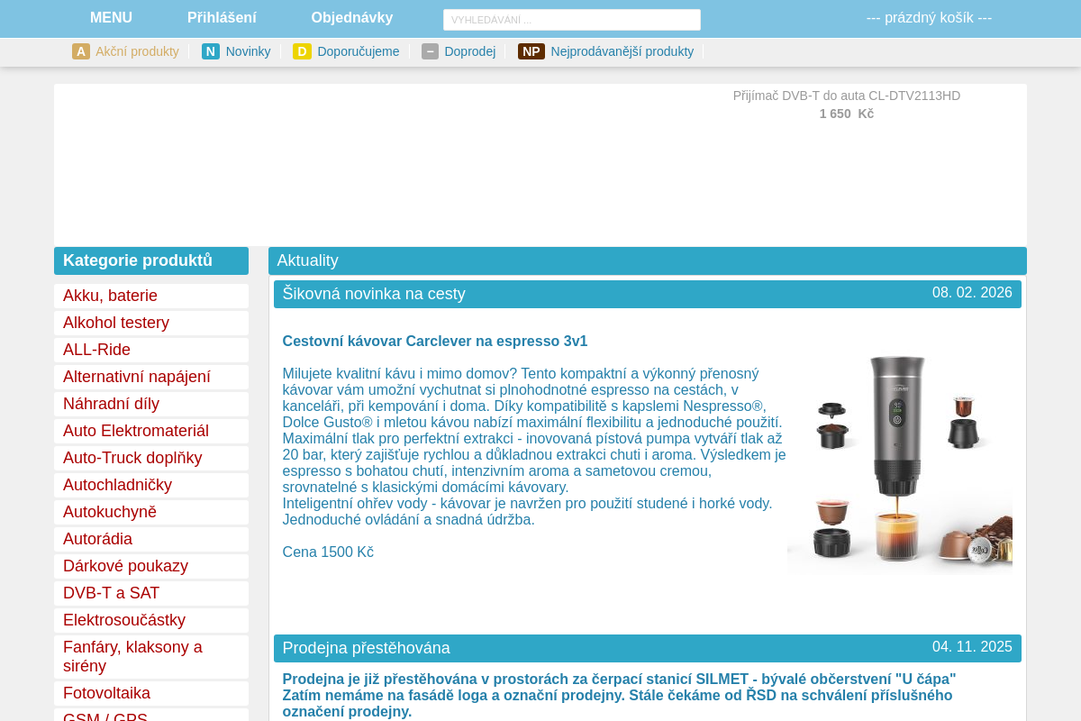This screenshot has height=721, width=1081.
Task: Click the brown 'NP' bestsellers badge
Action: point(531,51)
